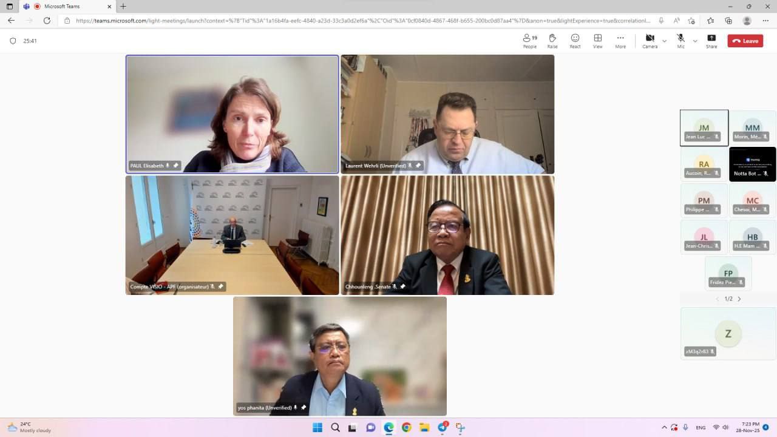Share your screen content
The width and height of the screenshot is (777, 437).
[x=711, y=41]
